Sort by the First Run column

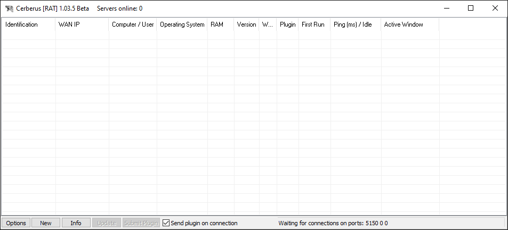[314, 24]
